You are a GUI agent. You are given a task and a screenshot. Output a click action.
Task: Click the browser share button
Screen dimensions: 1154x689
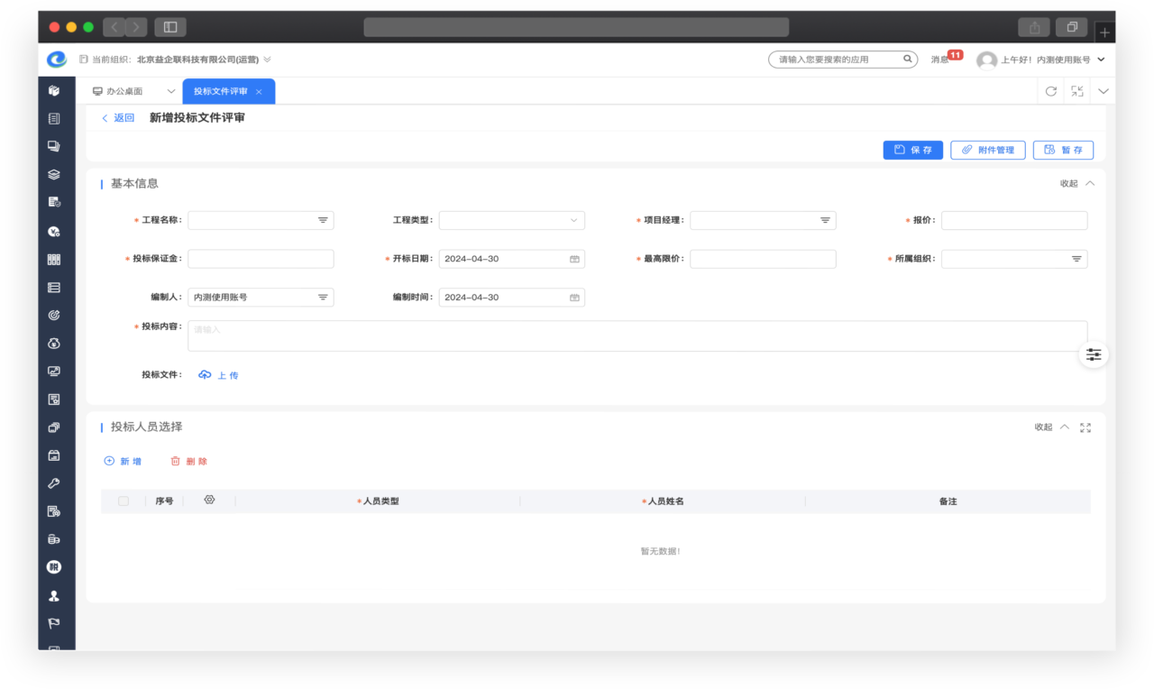point(1034,27)
